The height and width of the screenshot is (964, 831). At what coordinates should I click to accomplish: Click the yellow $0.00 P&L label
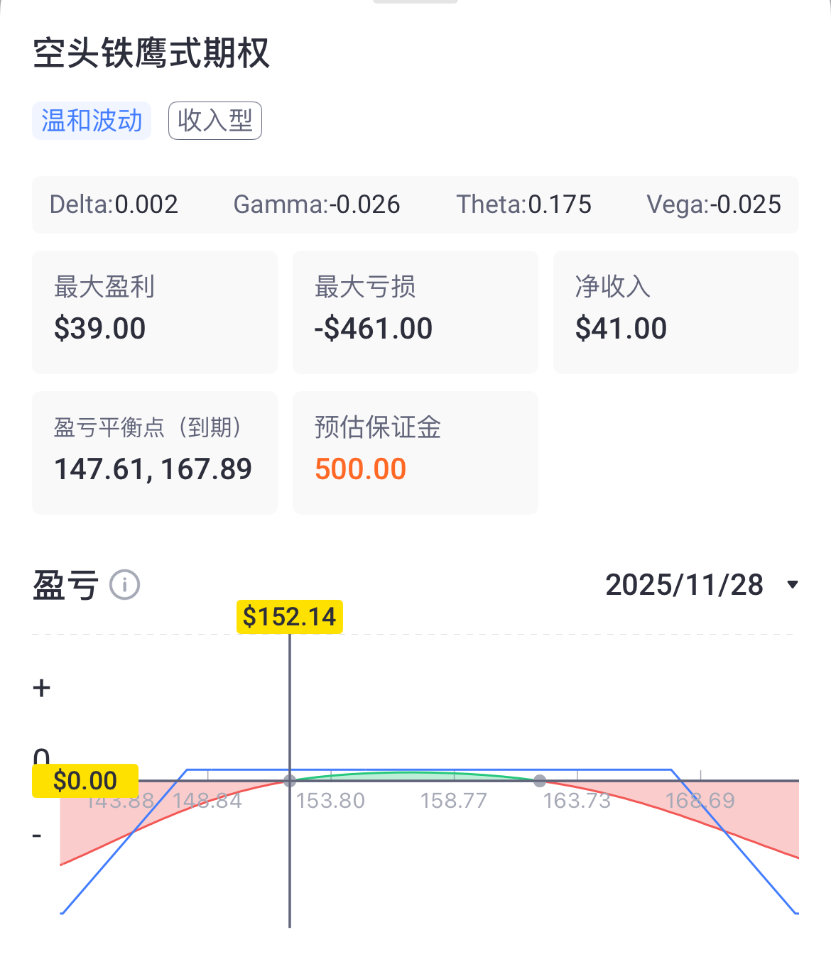[x=85, y=780]
